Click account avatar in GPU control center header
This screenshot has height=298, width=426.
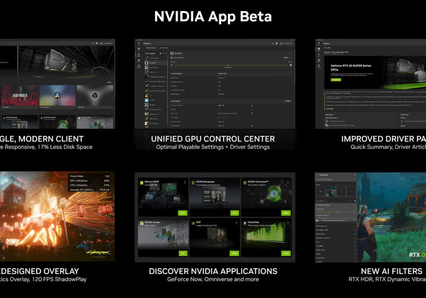tap(281, 44)
